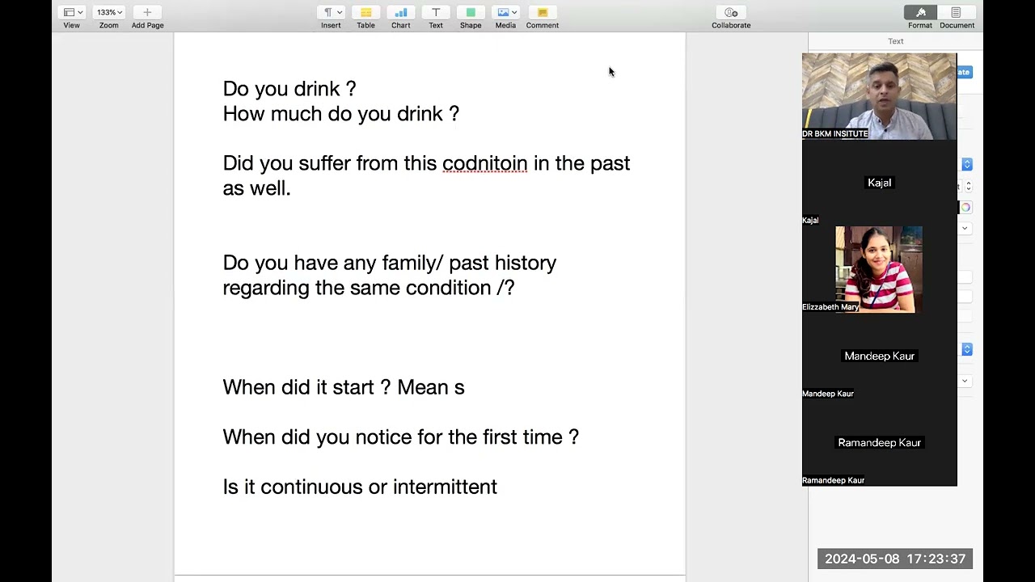Click the line 'When did it start ? Mean s'

point(344,387)
